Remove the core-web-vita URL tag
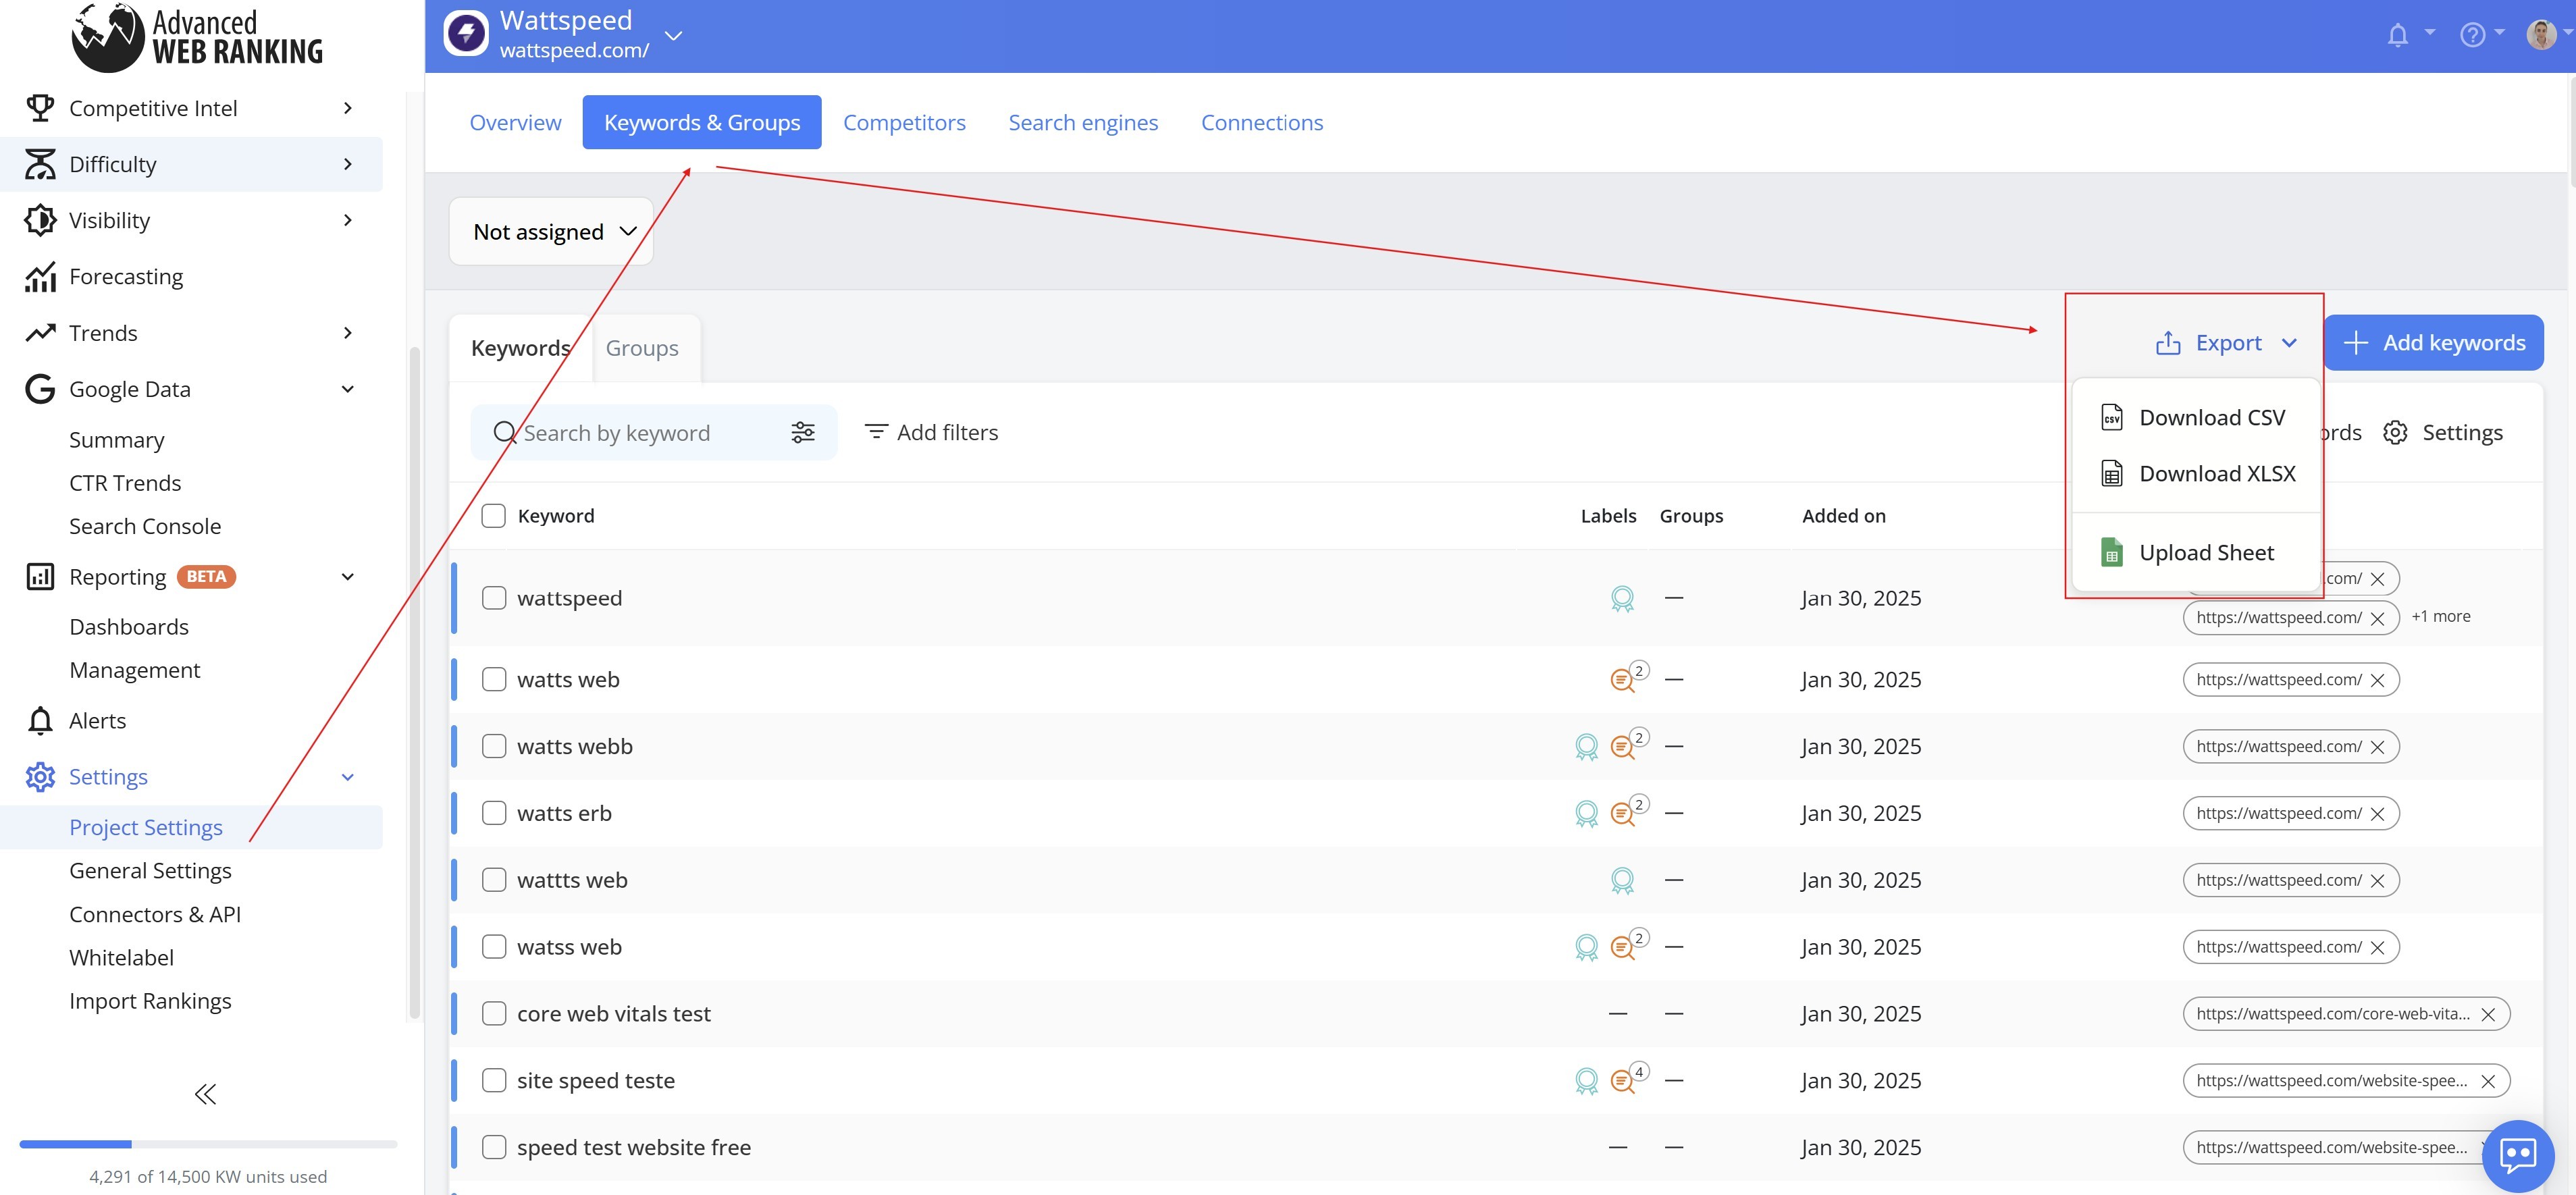Image resolution: width=2576 pixels, height=1195 pixels. coord(2488,1014)
